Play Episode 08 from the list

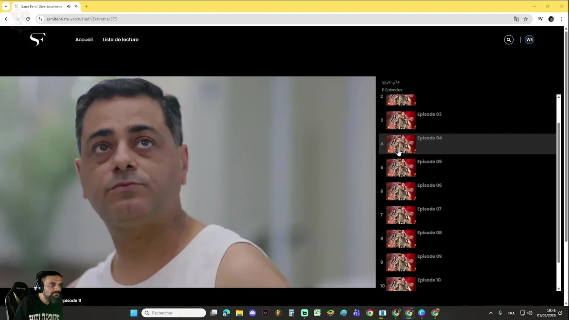tap(467, 238)
